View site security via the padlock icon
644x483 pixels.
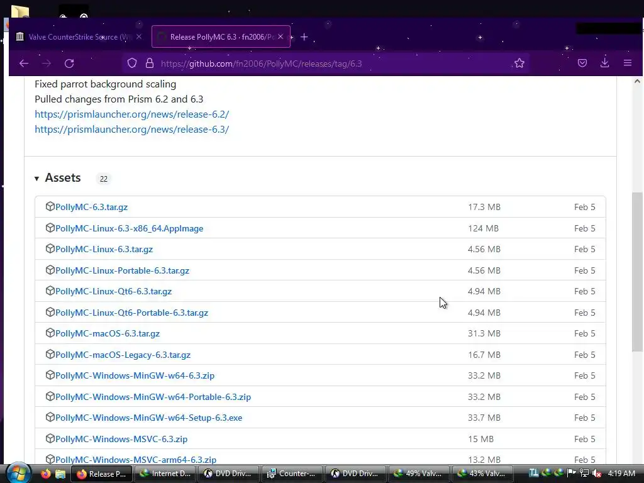pyautogui.click(x=150, y=64)
